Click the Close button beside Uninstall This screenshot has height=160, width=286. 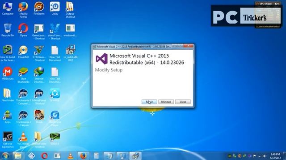pos(183,102)
